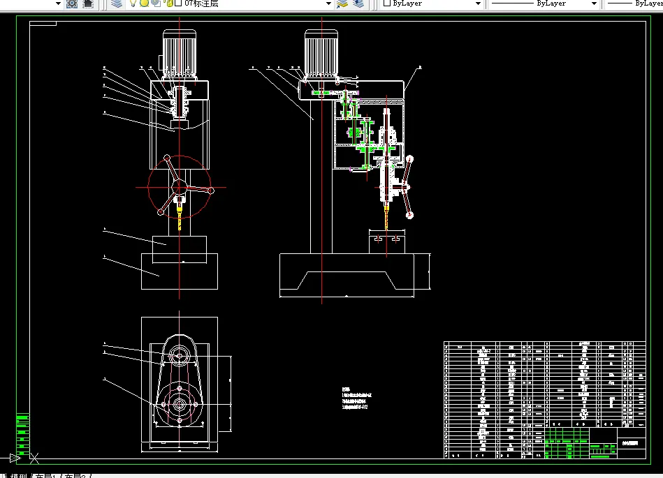Open the Layer Properties Manager icon

pyautogui.click(x=117, y=3)
